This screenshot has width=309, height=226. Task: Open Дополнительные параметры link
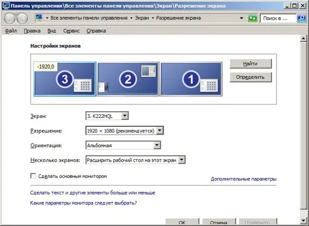click(244, 179)
